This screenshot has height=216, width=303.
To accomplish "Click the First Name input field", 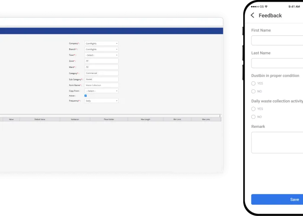I will click(277, 41).
